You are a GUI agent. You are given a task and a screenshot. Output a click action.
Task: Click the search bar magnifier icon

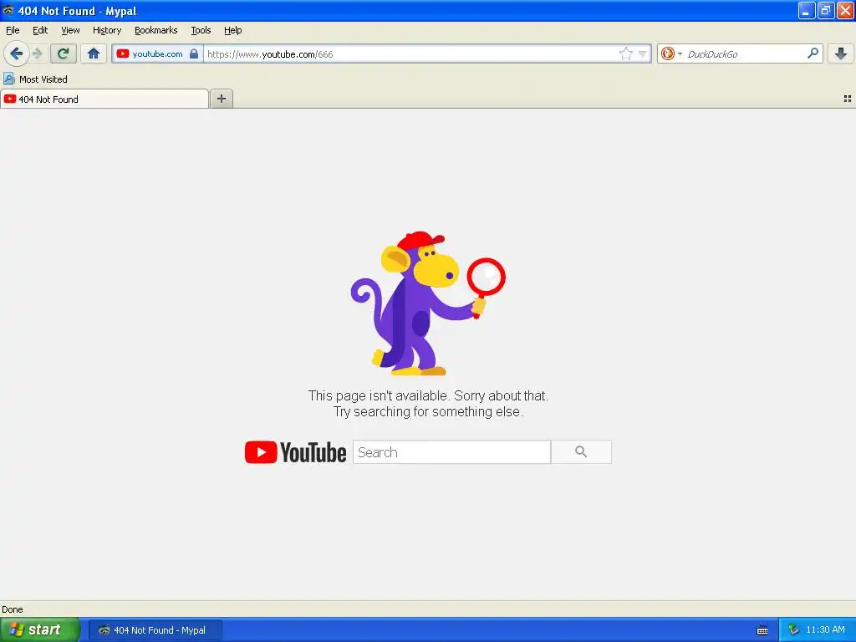[x=813, y=53]
